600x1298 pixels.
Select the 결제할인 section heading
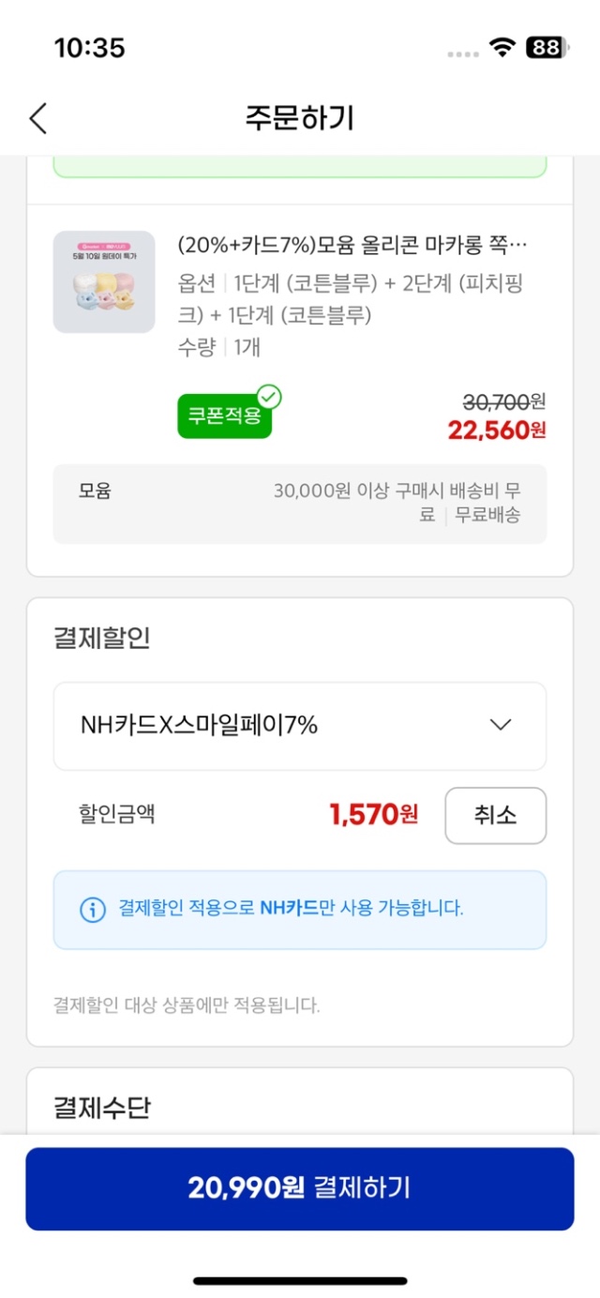click(102, 639)
